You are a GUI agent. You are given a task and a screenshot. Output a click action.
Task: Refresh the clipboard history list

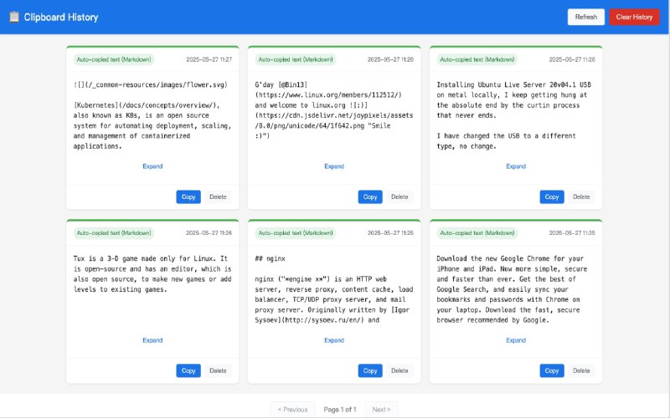coord(585,17)
